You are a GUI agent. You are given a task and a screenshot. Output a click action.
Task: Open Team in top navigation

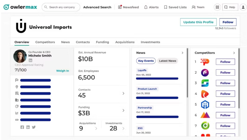pos(198,7)
